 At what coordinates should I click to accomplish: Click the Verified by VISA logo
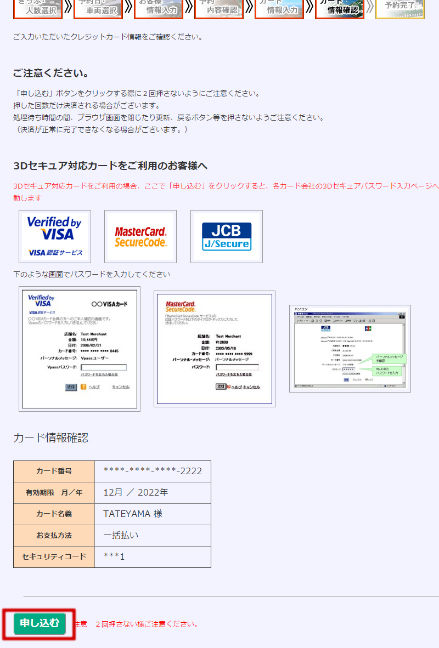tap(55, 236)
